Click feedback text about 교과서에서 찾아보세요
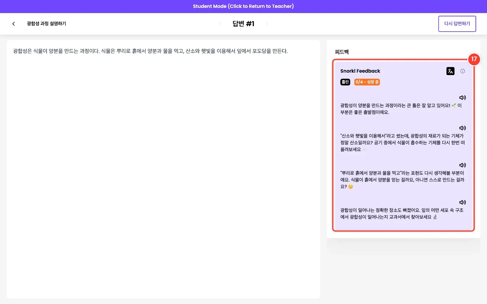The image size is (487, 304). [x=402, y=213]
